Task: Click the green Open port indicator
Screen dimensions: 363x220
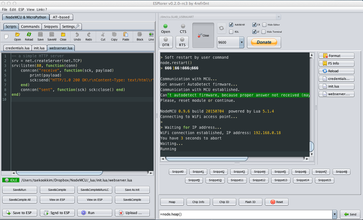Action: tap(165, 26)
